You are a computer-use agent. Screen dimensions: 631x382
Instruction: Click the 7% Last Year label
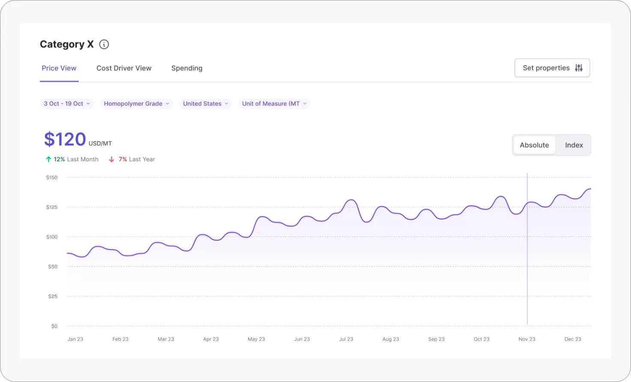click(137, 159)
